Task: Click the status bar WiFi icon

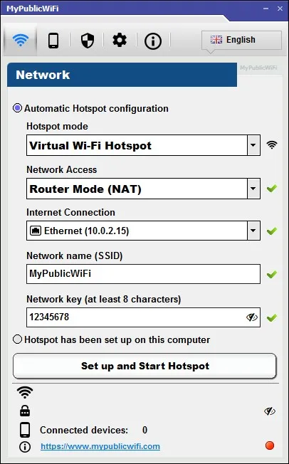Action: tap(25, 392)
